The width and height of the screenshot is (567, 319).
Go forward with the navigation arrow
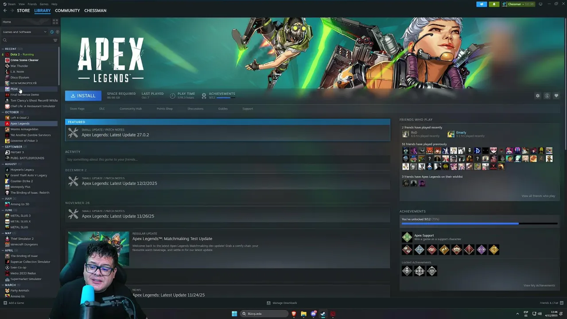[12, 10]
